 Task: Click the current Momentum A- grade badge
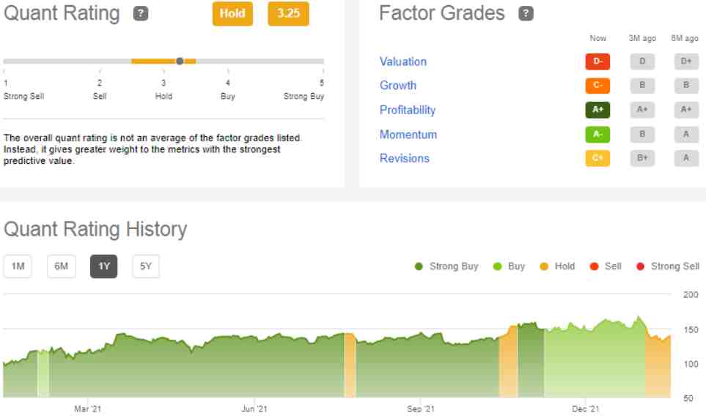click(x=597, y=135)
